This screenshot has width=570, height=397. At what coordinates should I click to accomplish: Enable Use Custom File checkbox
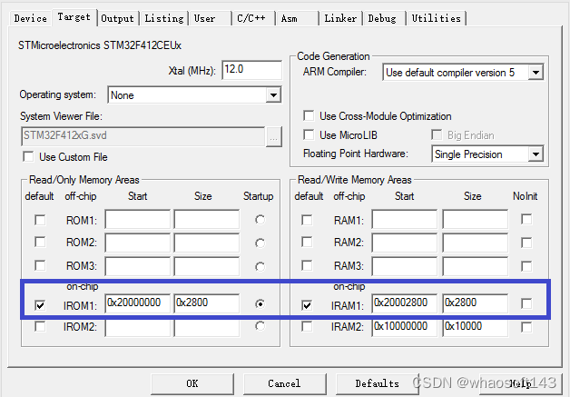click(28, 157)
